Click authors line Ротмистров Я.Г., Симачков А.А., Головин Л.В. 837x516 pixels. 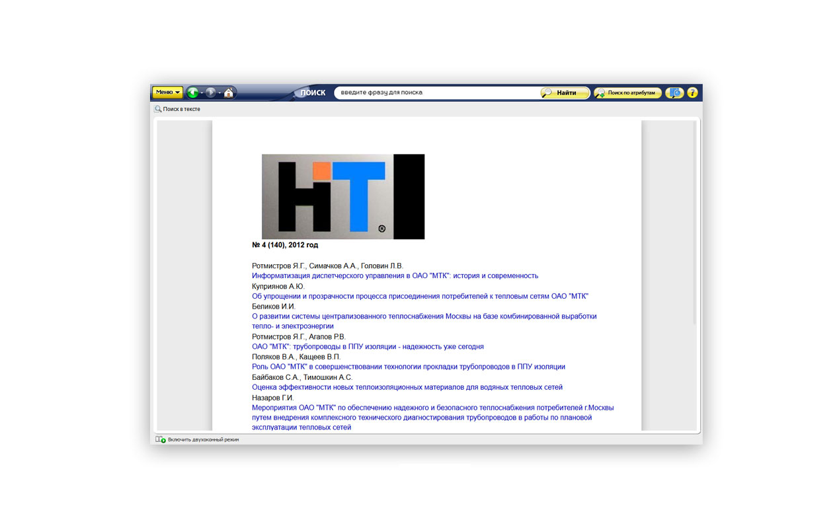327,266
